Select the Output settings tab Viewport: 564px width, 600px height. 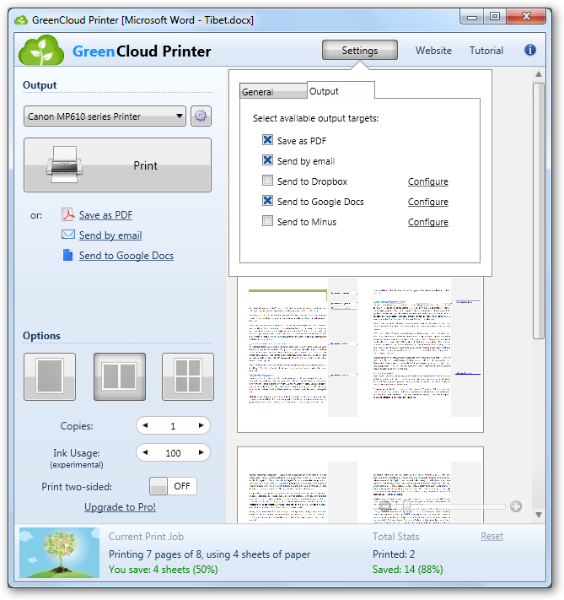tap(341, 91)
